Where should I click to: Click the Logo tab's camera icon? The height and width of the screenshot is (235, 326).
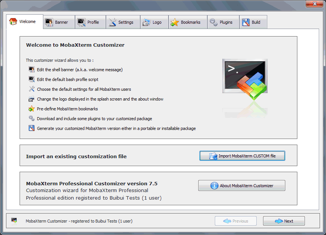point(146,22)
